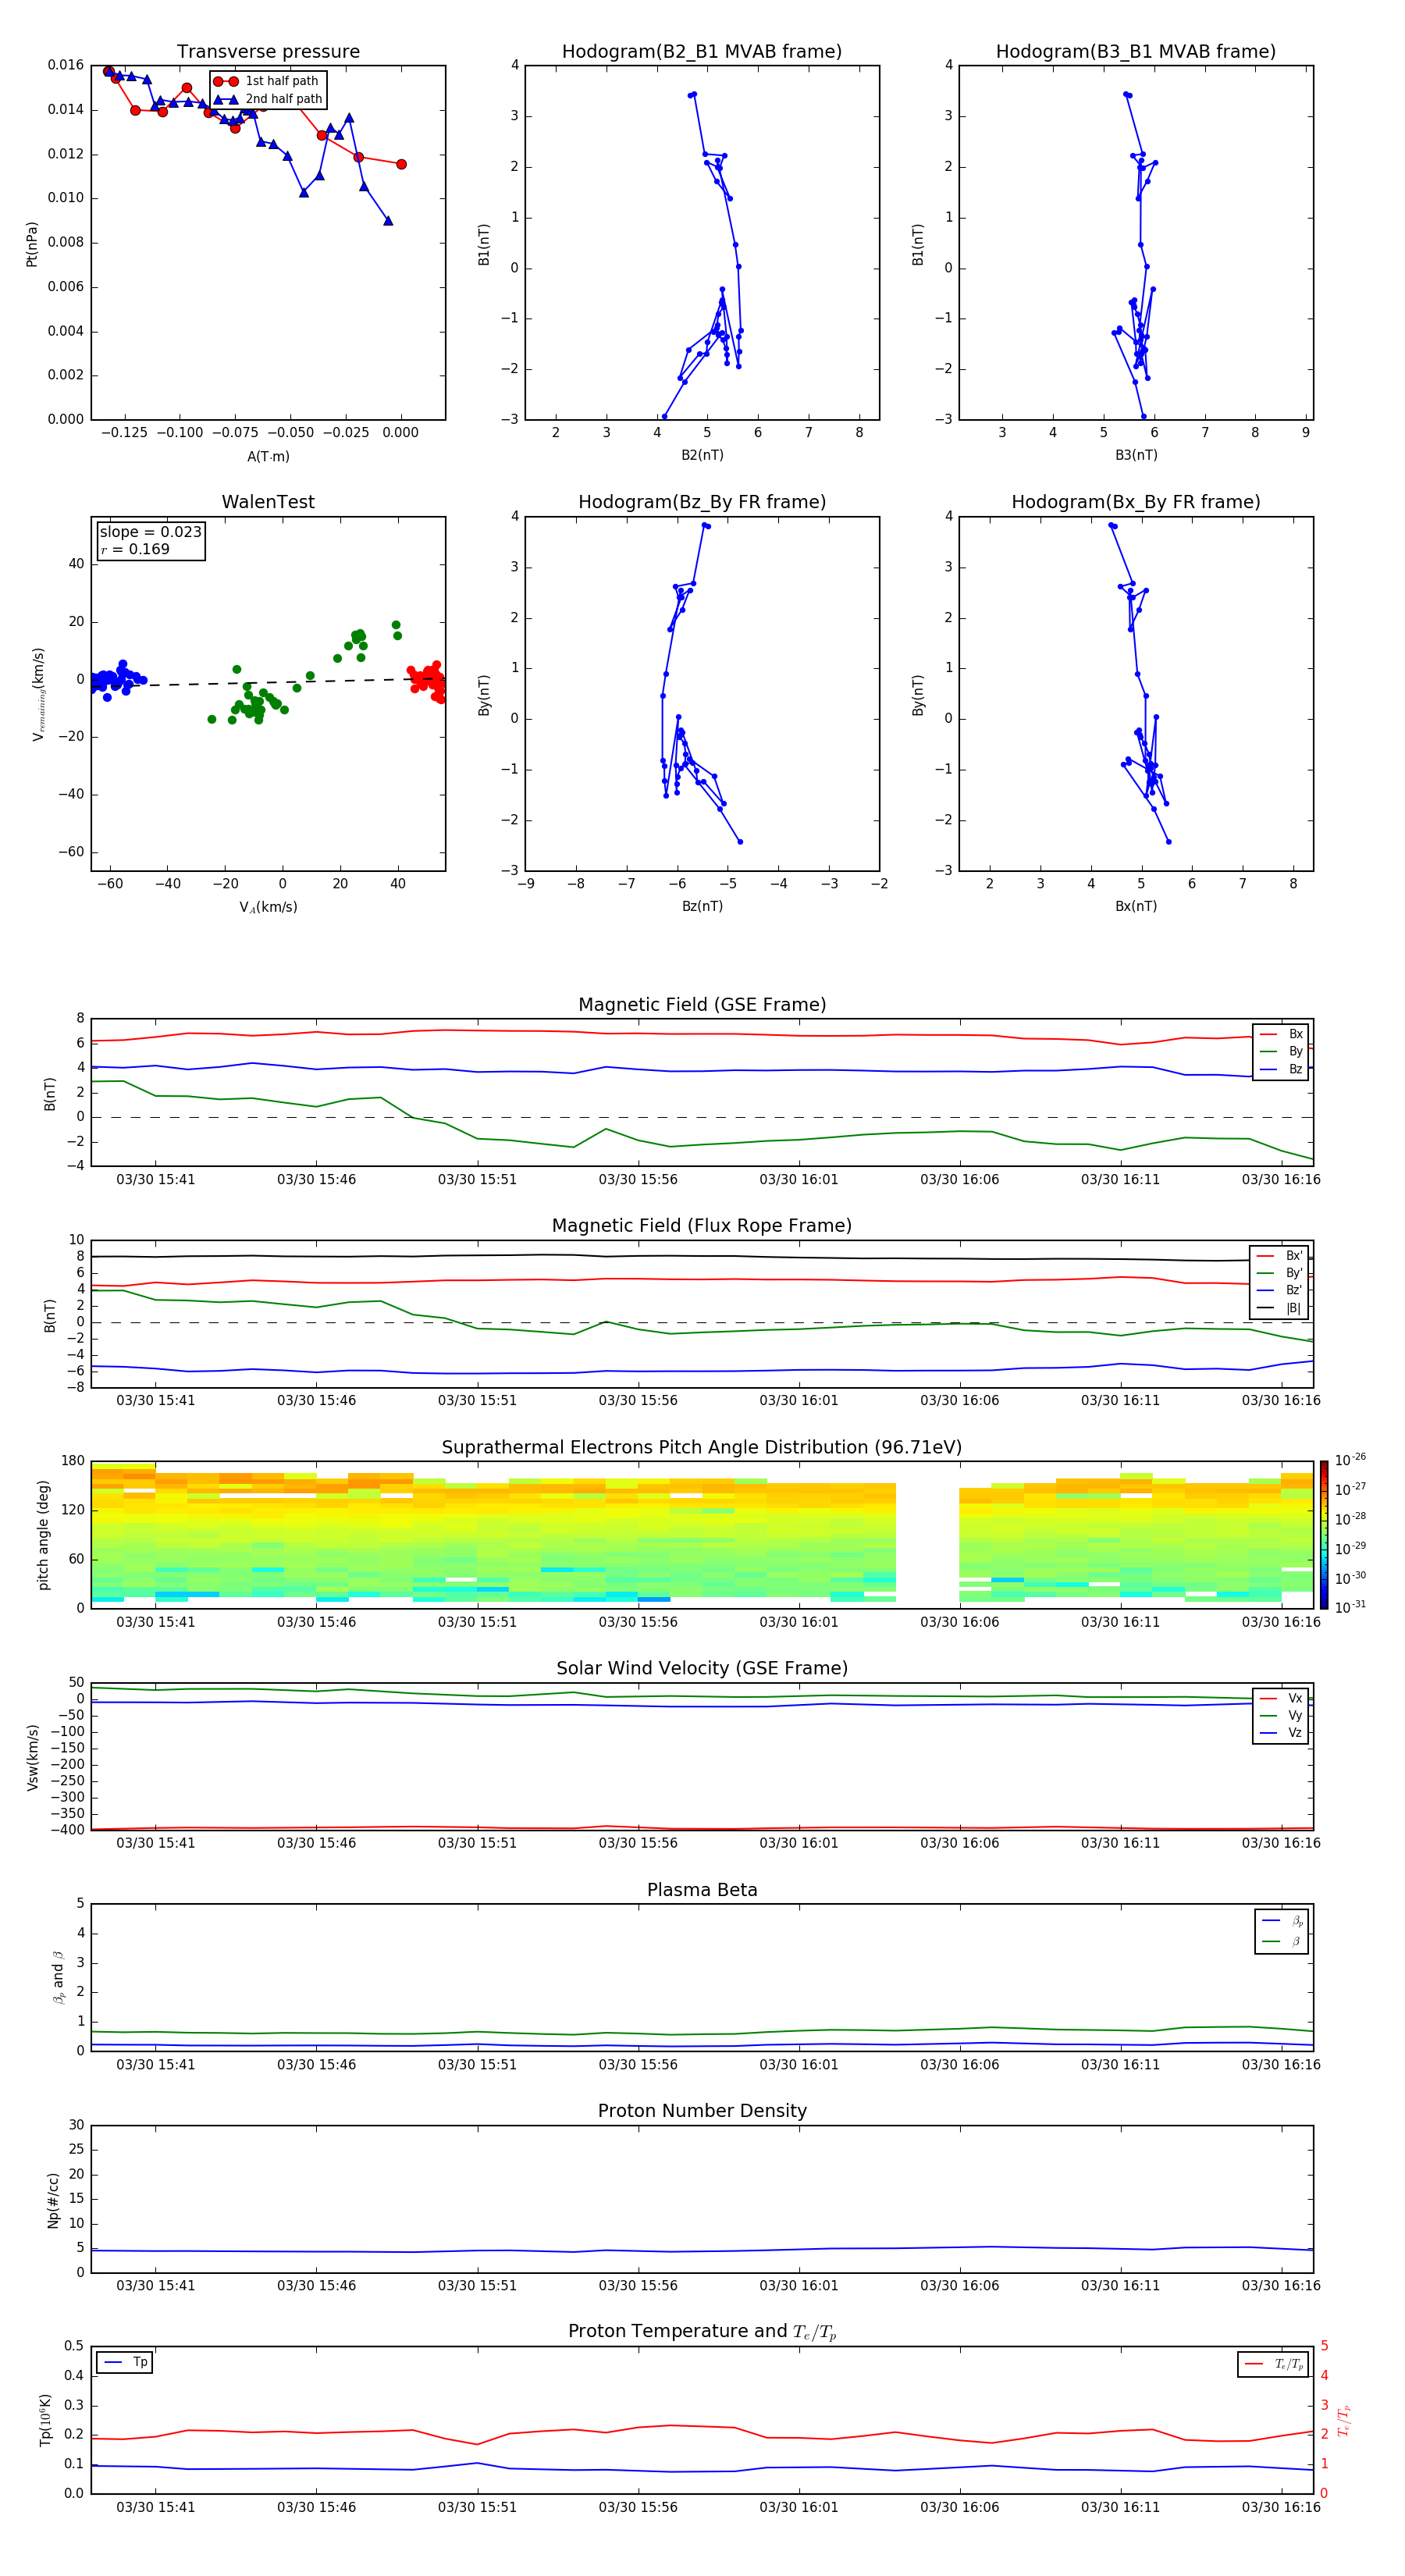Click the '03/30 15:56' tick under GSE magnetic field

pyautogui.click(x=638, y=1180)
